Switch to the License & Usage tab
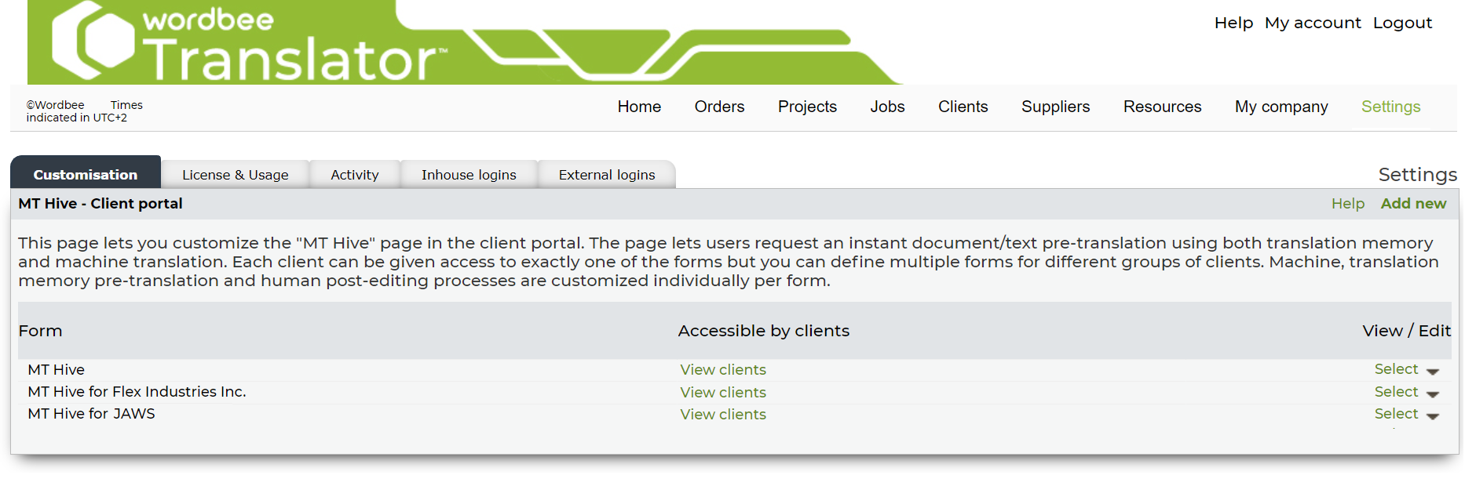This screenshot has height=486, width=1465. coord(235,175)
